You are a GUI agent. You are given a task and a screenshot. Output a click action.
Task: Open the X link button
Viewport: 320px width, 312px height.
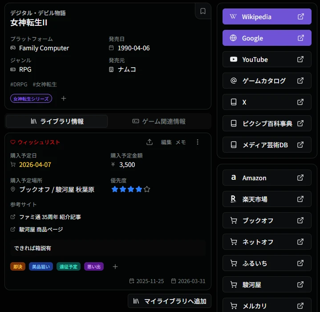[267, 102]
